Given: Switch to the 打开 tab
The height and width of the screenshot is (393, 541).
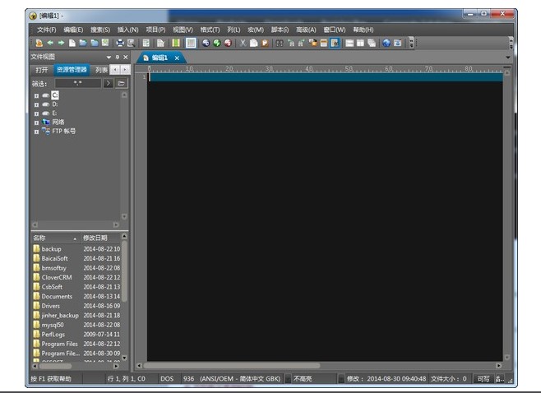Looking at the screenshot, I should click(x=42, y=70).
